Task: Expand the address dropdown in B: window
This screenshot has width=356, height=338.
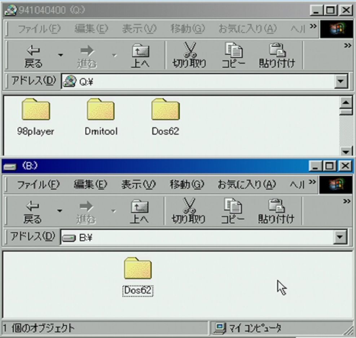Action: tap(340, 237)
